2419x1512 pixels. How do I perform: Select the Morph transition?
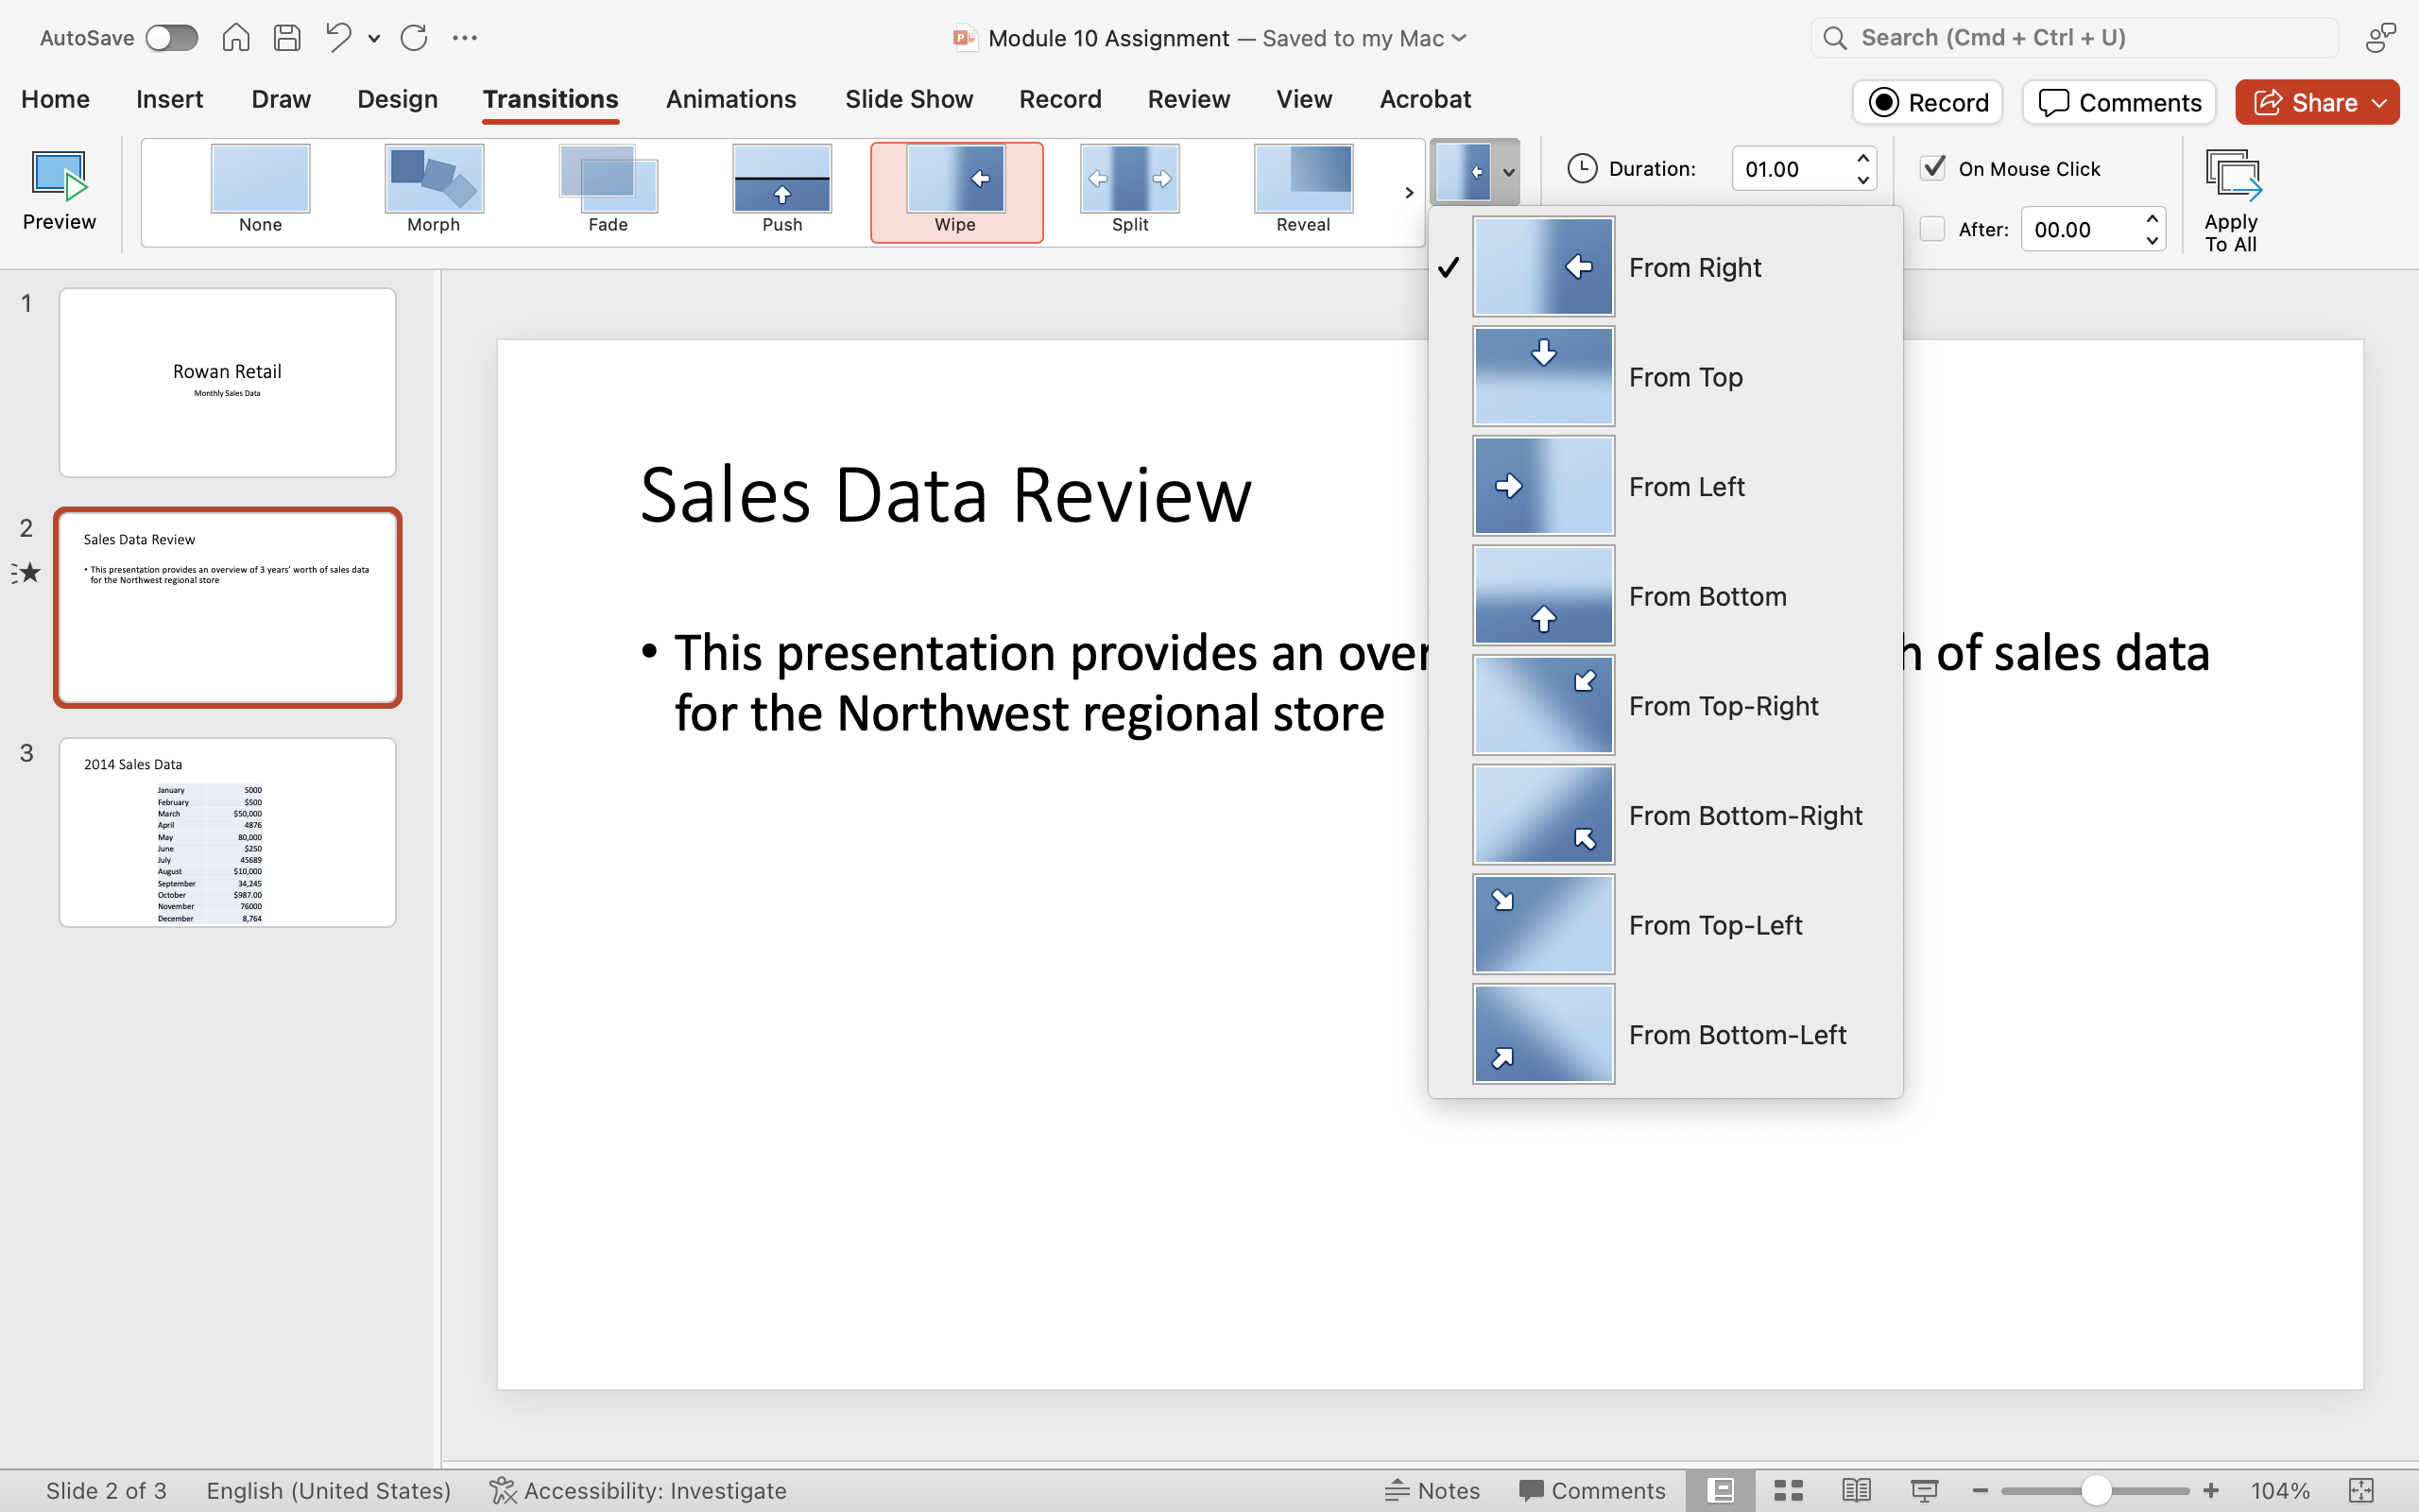click(434, 191)
